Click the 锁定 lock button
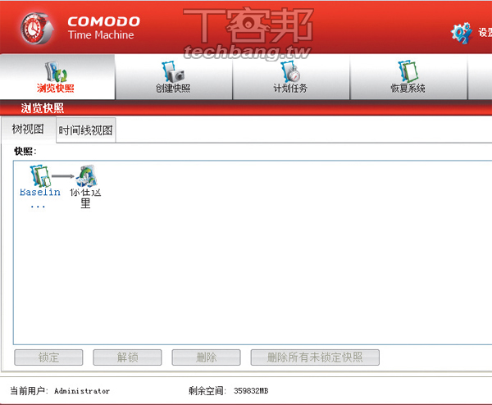The image size is (492, 405). 48,357
